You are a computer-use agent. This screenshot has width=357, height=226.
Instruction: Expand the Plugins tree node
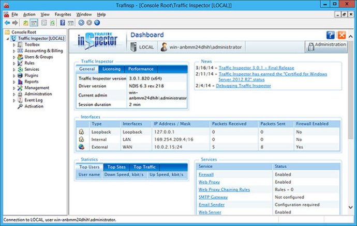14,75
